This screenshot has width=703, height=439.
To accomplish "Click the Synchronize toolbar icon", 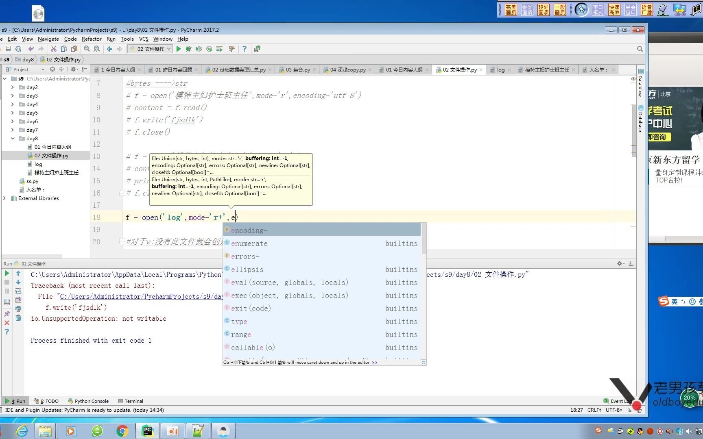I will point(18,49).
